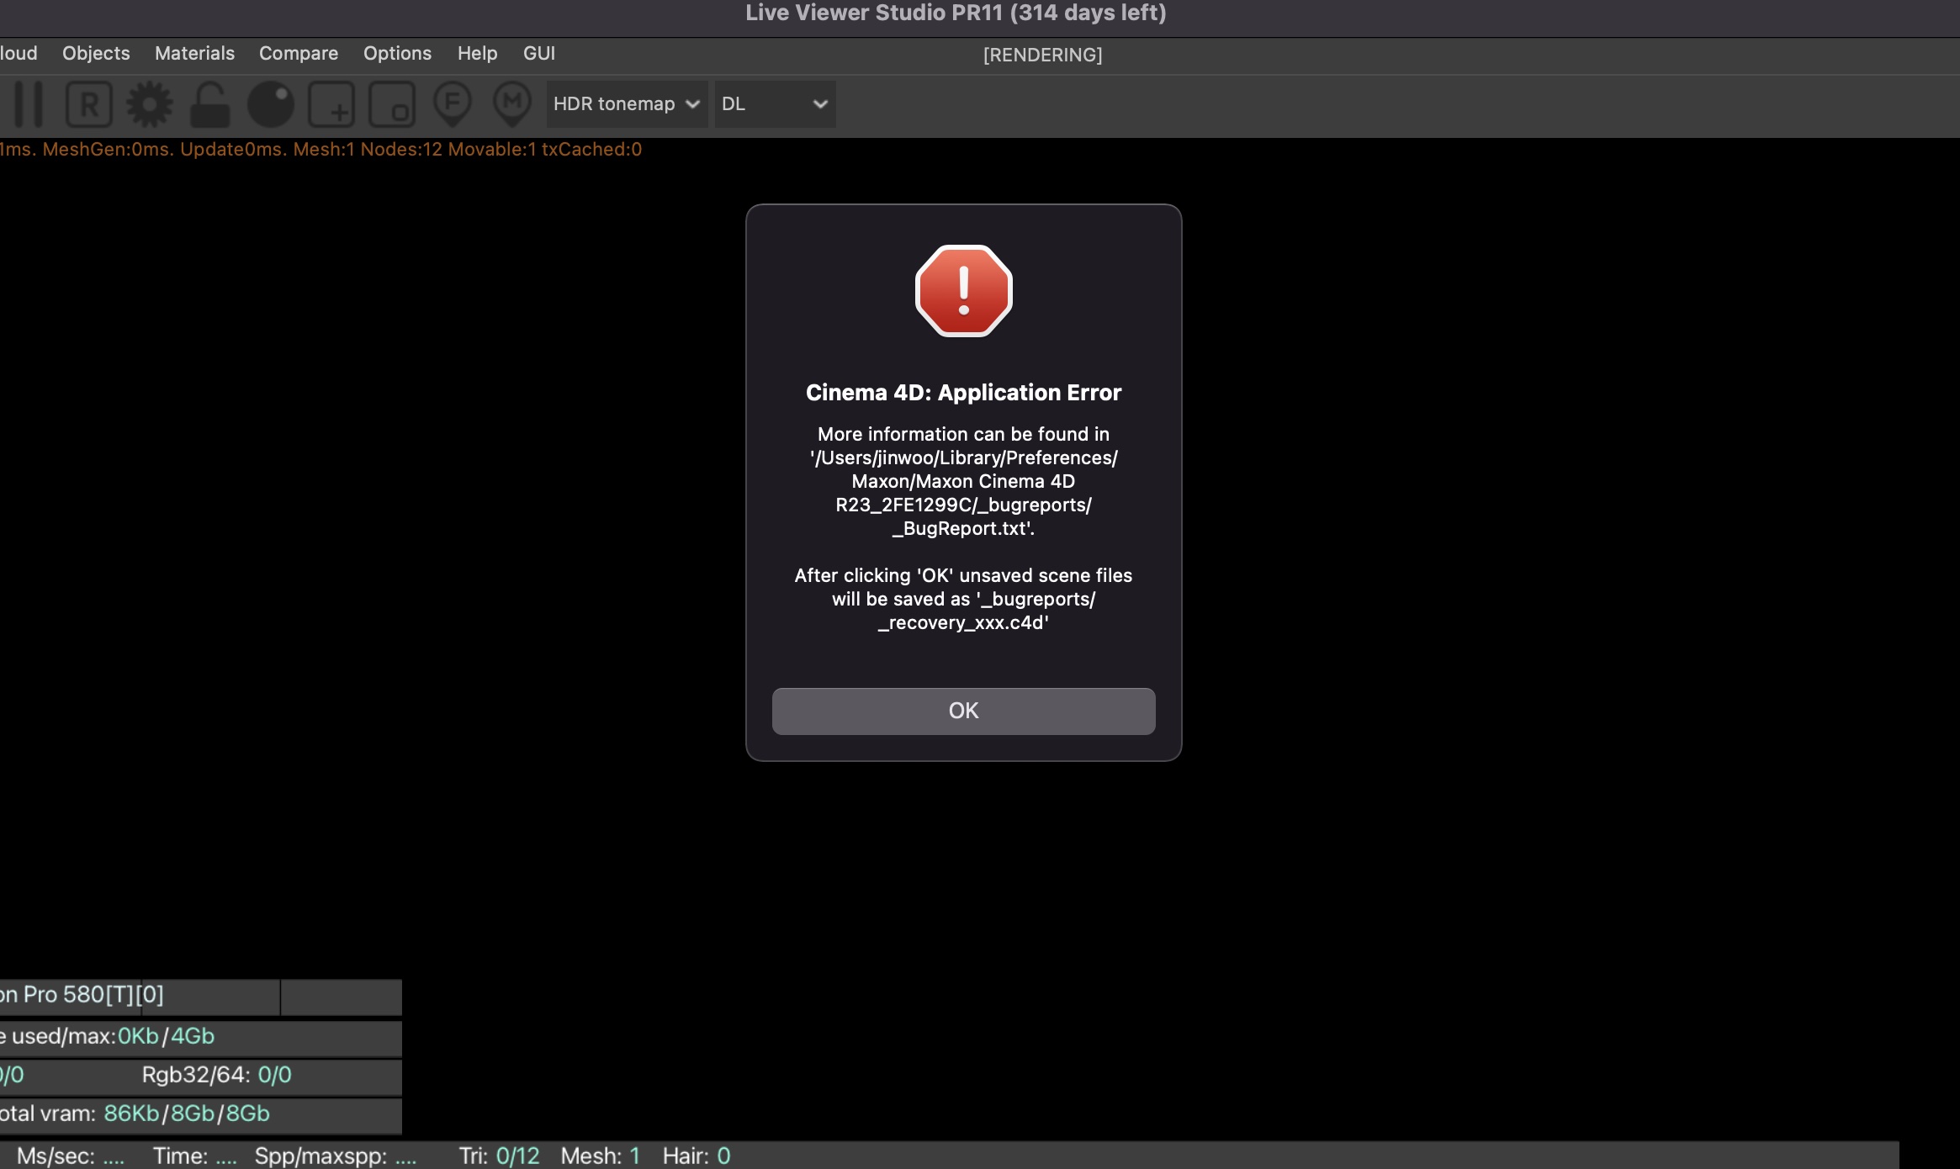Open the Help menu
The height and width of the screenshot is (1169, 1960).
click(477, 53)
